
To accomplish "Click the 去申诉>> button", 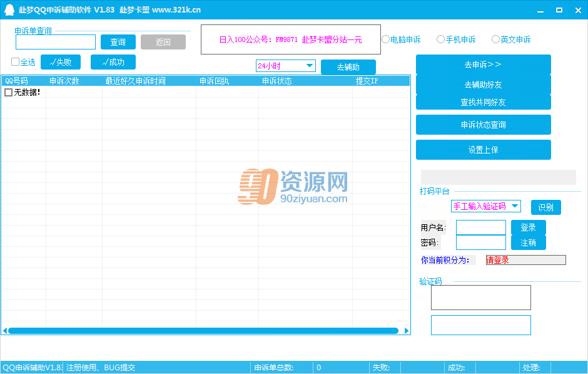I will pos(484,65).
